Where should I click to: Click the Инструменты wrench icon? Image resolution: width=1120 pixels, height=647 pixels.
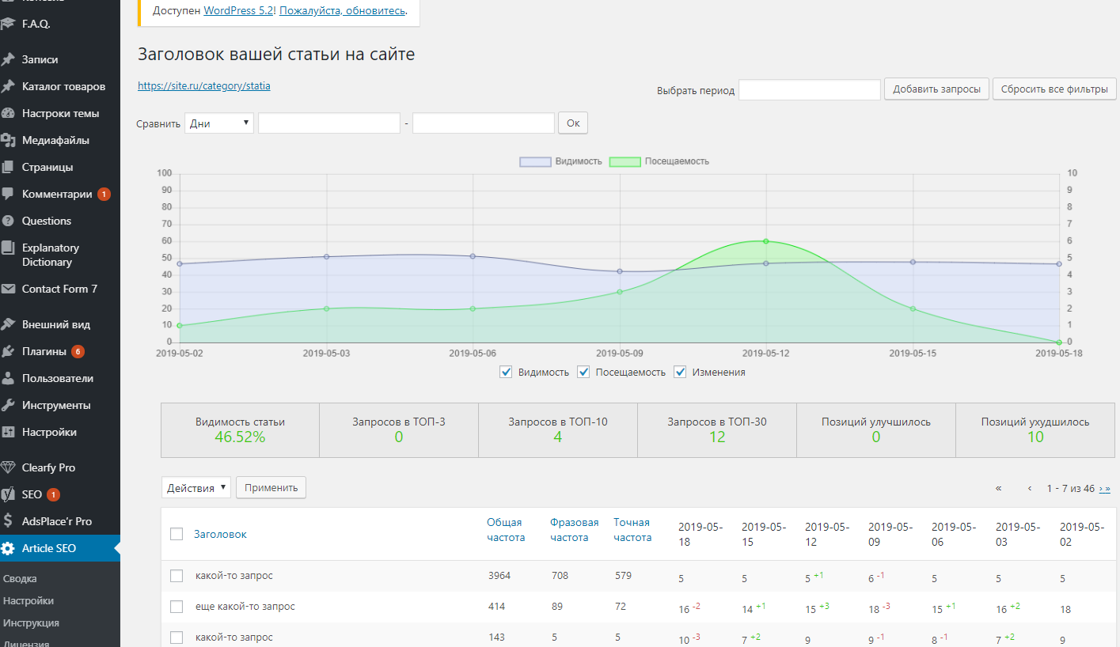click(x=8, y=405)
